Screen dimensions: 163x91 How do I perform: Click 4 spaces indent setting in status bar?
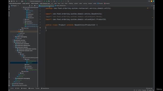coord(144,90)
